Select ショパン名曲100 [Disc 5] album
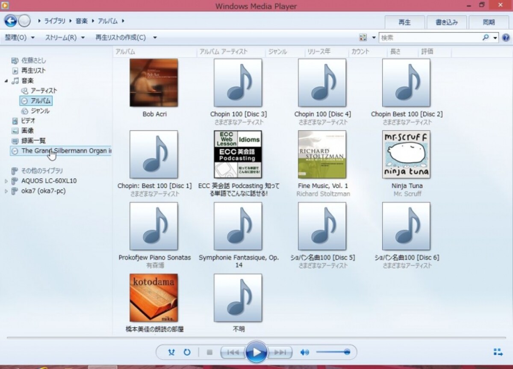 click(322, 226)
